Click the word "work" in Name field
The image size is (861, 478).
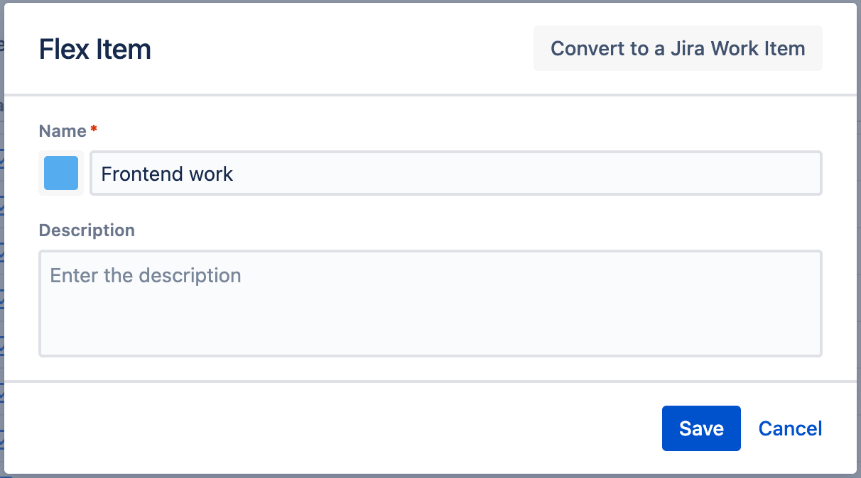pos(211,174)
